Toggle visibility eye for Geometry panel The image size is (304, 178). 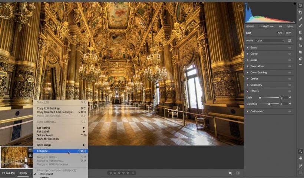290,85
